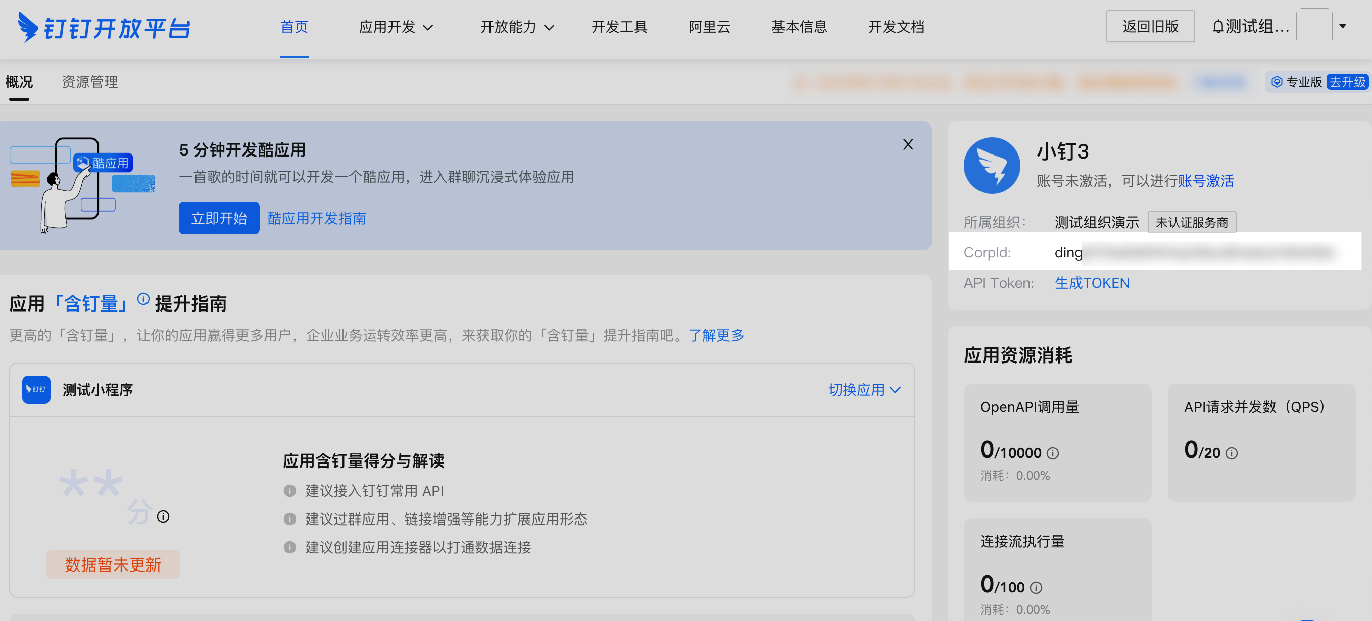1372x621 pixels.
Task: Click info icon beside 连接流执行量 0/100
Action: pyautogui.click(x=1036, y=587)
